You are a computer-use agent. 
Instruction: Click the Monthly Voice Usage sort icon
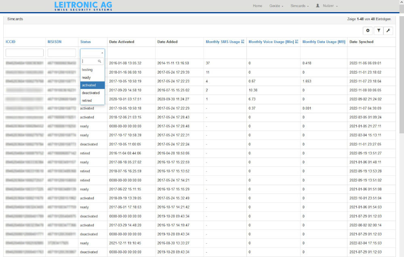pyautogui.click(x=297, y=42)
